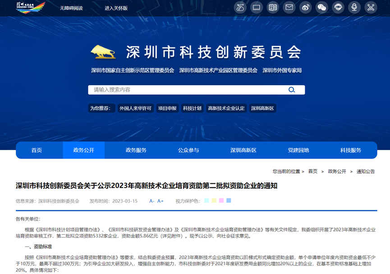The image size is (390, 274).
Task: Open the 政务公开 navigation tab
Action: 83,150
